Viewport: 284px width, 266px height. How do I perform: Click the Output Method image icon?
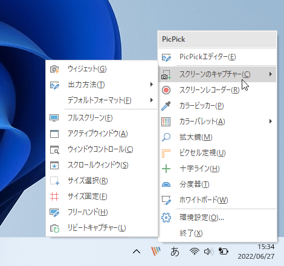click(54, 85)
